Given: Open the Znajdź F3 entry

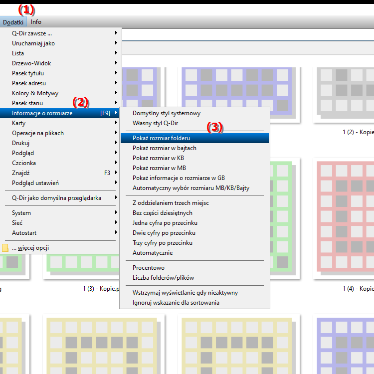Looking at the screenshot, I should click(x=61, y=173).
